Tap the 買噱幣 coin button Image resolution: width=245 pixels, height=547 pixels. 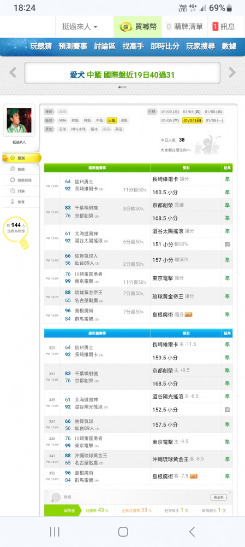(x=138, y=26)
